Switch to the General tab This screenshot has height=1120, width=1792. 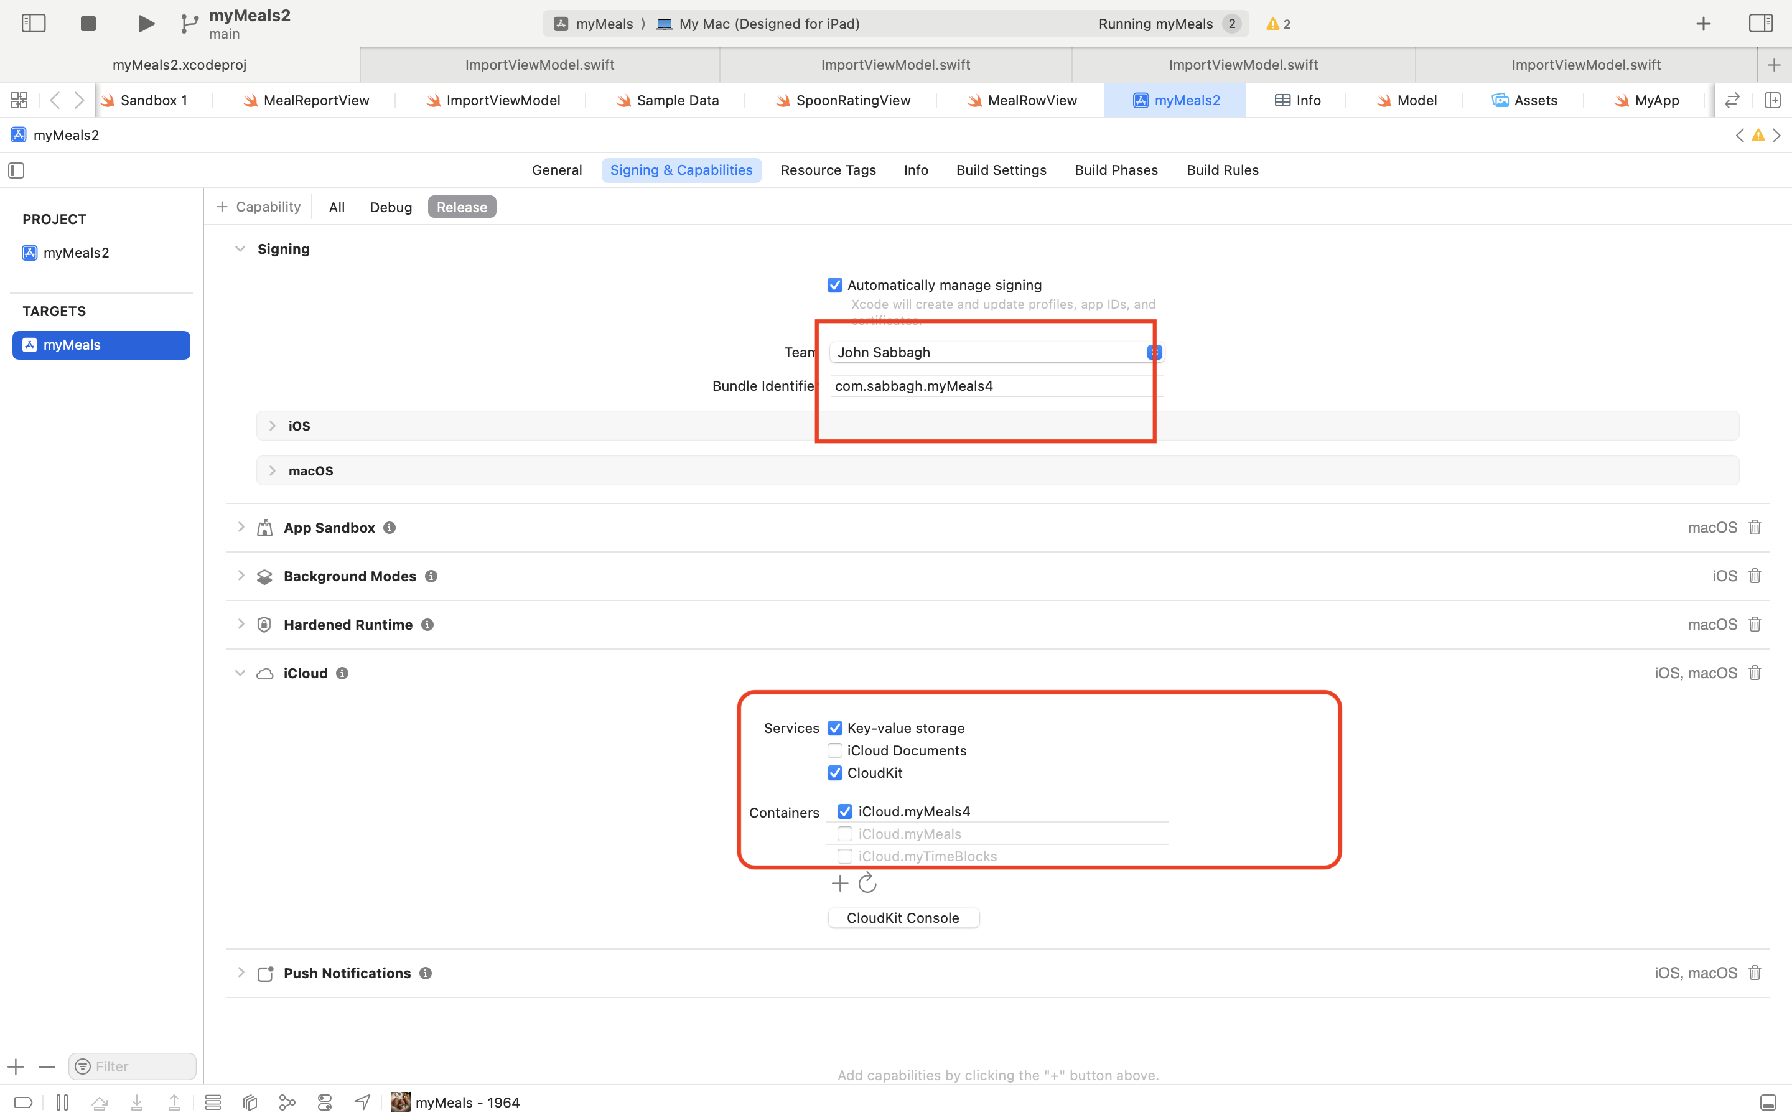tap(557, 170)
